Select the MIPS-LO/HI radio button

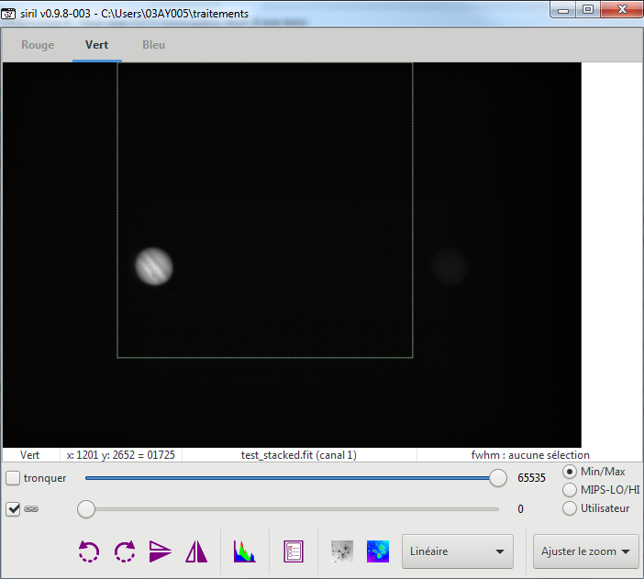[570, 490]
